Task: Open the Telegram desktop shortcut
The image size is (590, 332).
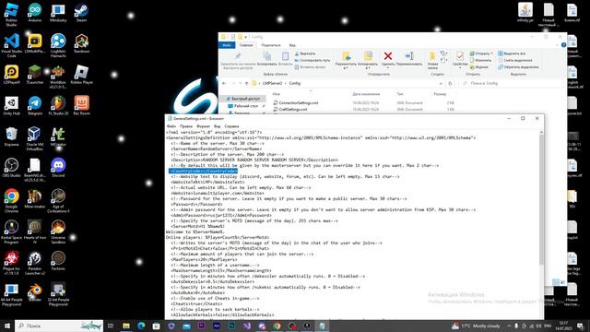Action: point(35,105)
